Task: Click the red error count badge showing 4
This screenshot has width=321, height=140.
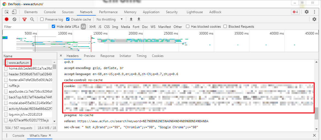Action: pyautogui.click(x=295, y=12)
